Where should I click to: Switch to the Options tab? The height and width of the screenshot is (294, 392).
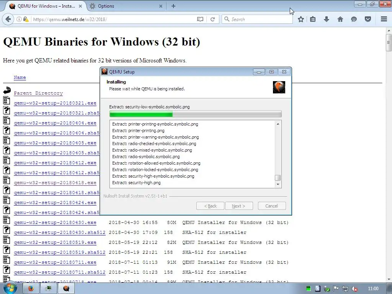[126, 6]
